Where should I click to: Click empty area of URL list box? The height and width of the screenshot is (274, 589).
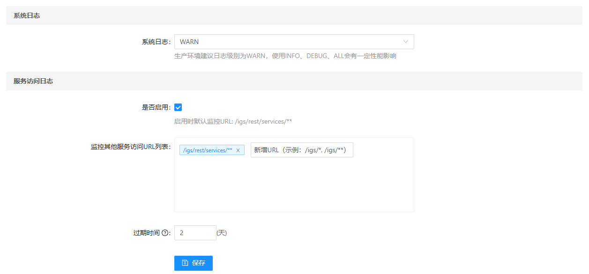click(x=294, y=187)
